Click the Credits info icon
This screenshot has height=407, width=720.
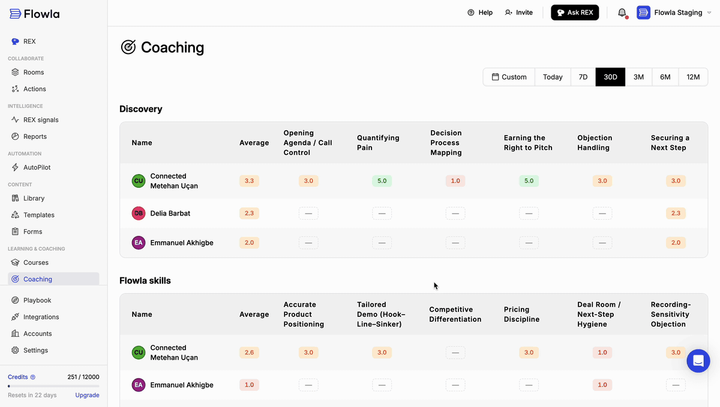coord(33,377)
